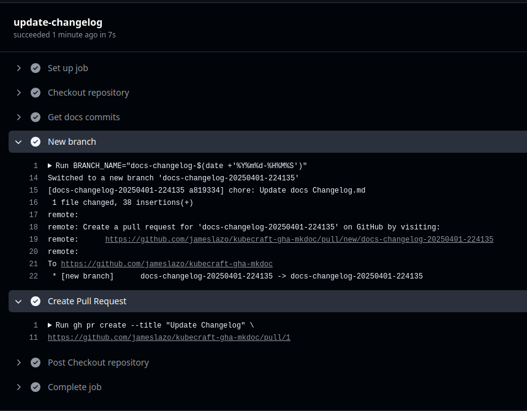The width and height of the screenshot is (527, 411).
Task: Expand the Get docs commits chevron
Action: pyautogui.click(x=19, y=117)
